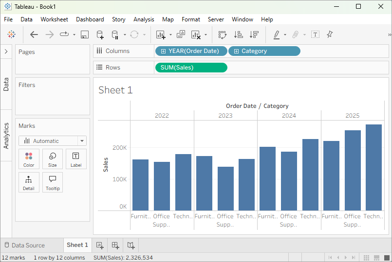
Task: Click the Save icon in toolbar
Action: 85,35
